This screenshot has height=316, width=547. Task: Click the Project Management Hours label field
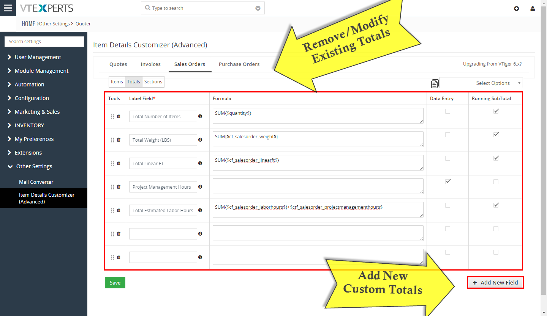coord(163,187)
